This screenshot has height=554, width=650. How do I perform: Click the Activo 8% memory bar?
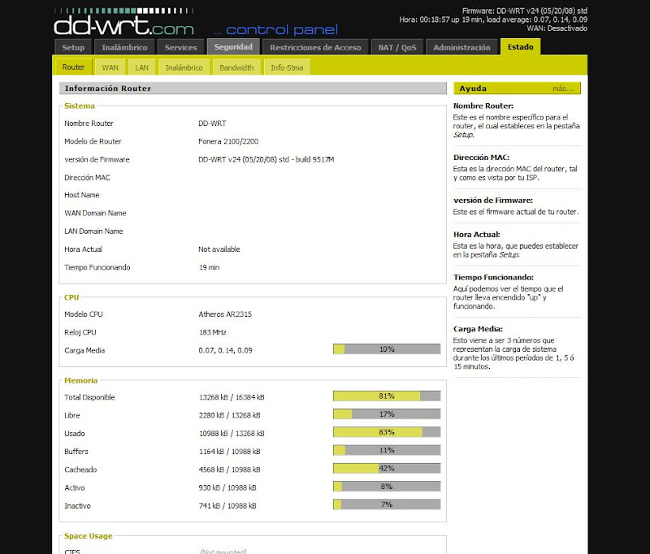click(387, 487)
